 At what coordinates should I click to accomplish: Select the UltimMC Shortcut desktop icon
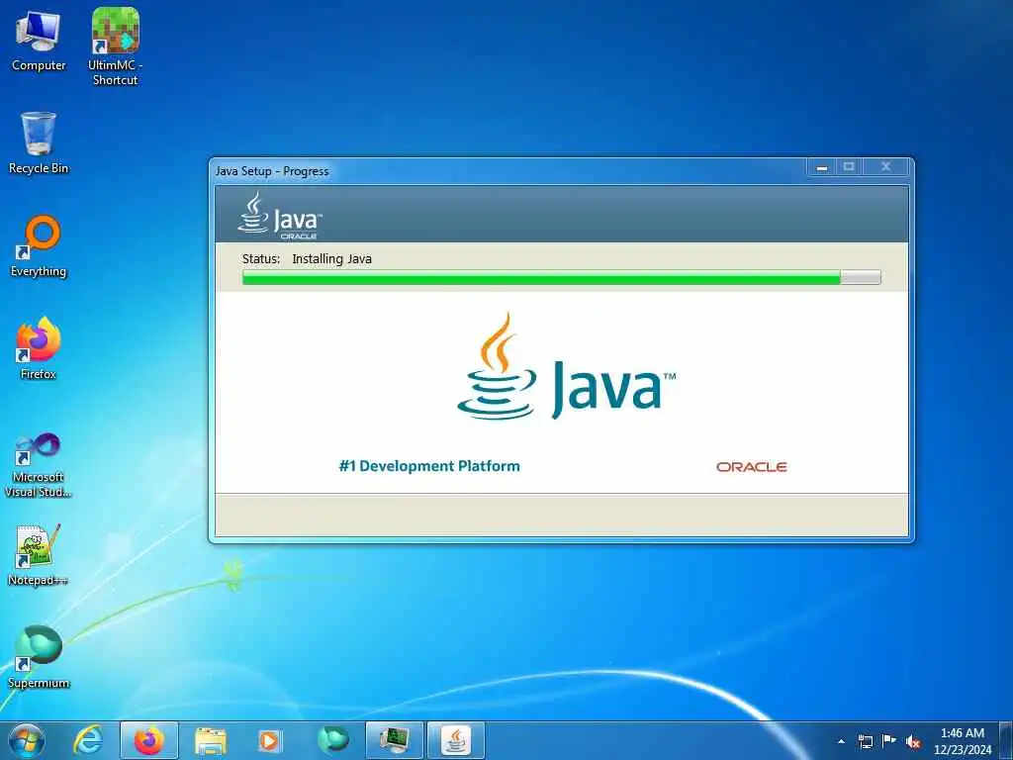point(115,46)
